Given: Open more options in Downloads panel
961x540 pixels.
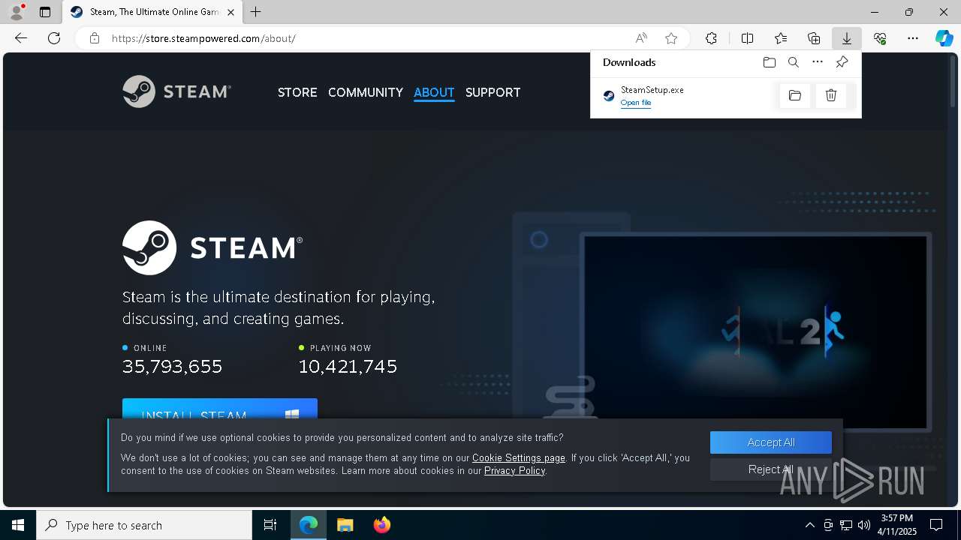Looking at the screenshot, I should tap(818, 62).
